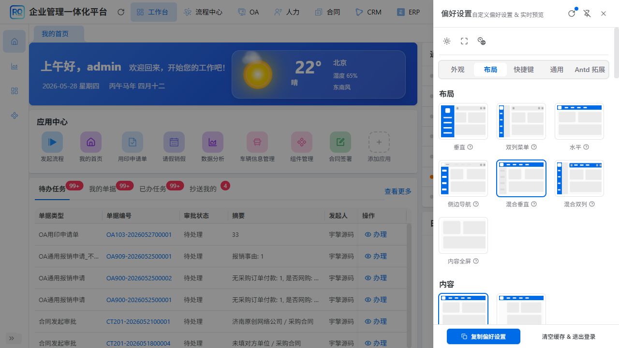Switch to the 快捷键 preferences tab

tap(524, 70)
